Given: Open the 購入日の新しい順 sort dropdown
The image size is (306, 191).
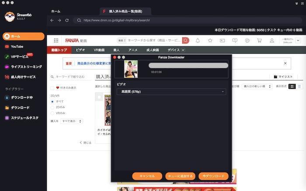Looking at the screenshot, I should click(257, 86).
